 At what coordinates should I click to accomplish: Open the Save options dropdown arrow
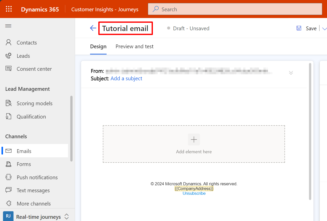[x=324, y=28]
